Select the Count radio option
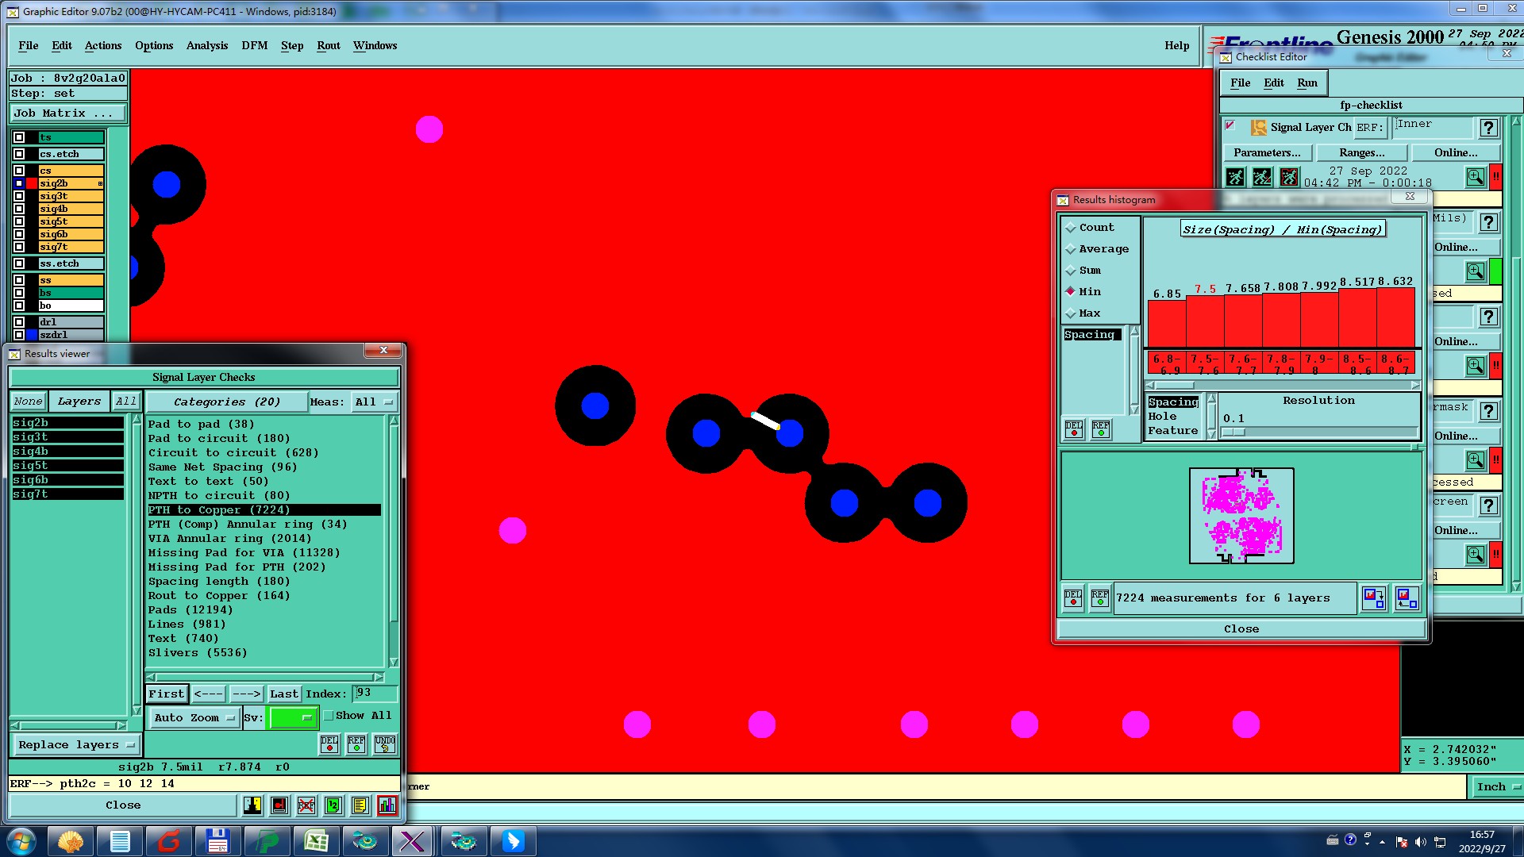1524x857 pixels. click(1090, 228)
